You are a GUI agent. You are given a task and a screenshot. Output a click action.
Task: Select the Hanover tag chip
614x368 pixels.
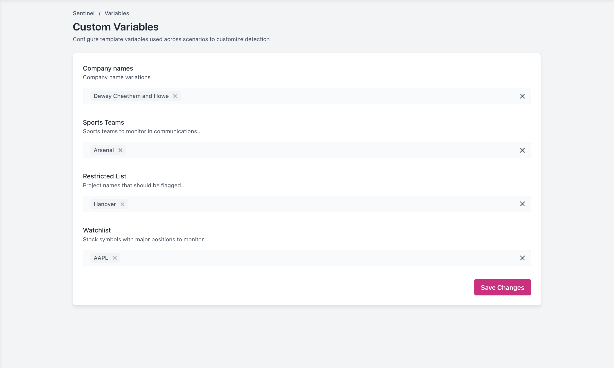click(x=105, y=204)
